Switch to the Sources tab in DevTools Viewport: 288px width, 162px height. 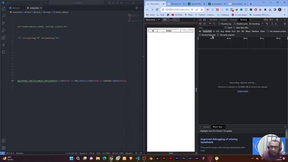coord(234,20)
